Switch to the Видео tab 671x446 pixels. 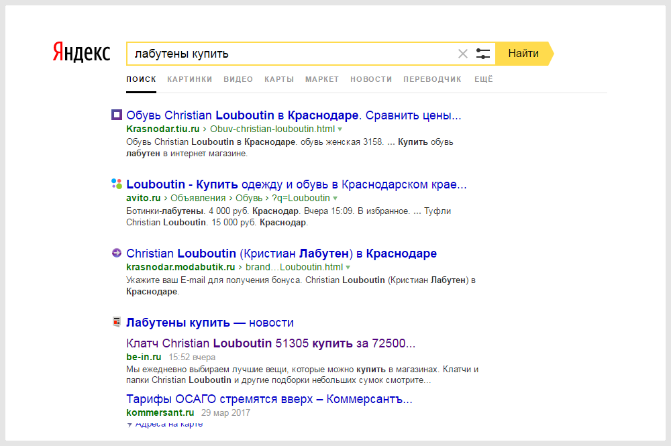238,79
